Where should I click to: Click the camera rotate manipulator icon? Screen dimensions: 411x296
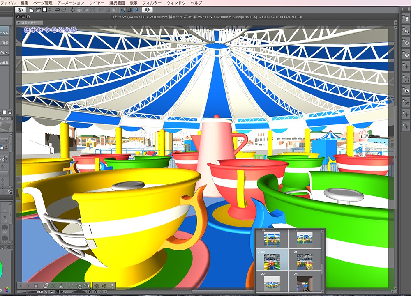click(x=27, y=30)
